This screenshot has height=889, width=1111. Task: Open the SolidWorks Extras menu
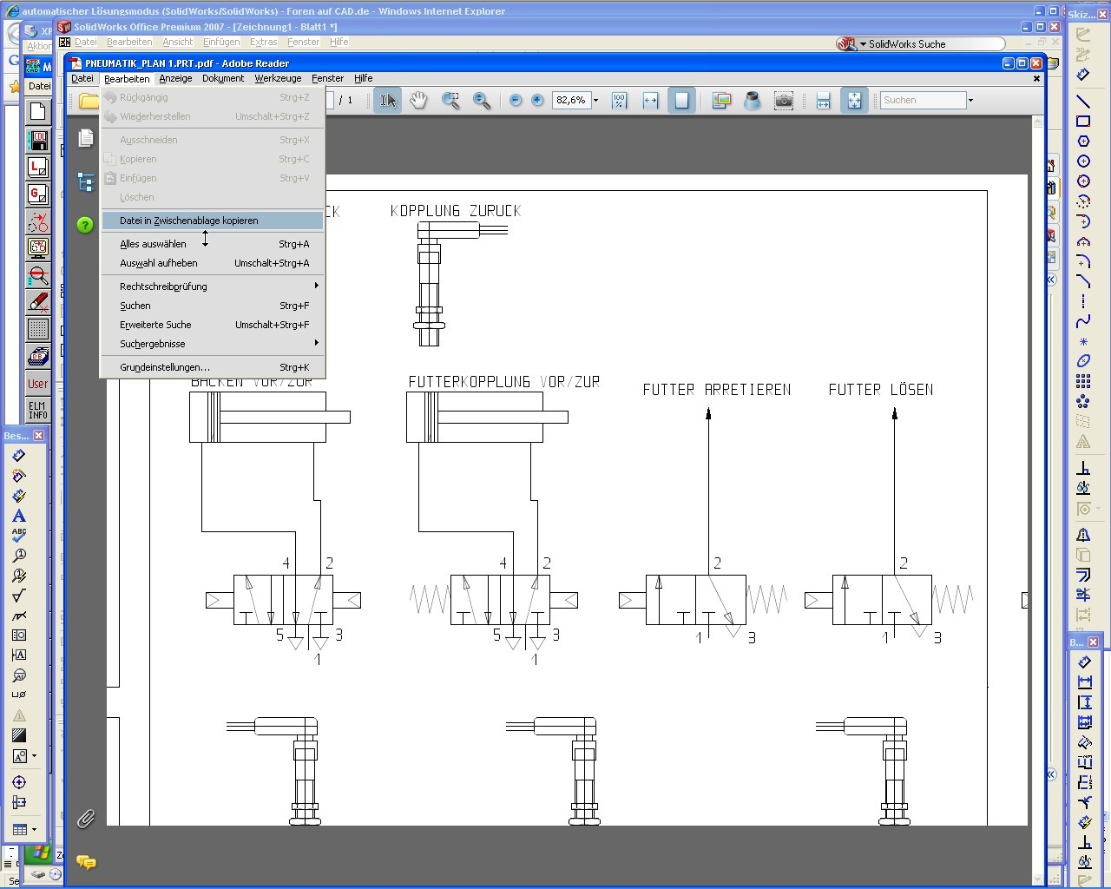[x=263, y=42]
